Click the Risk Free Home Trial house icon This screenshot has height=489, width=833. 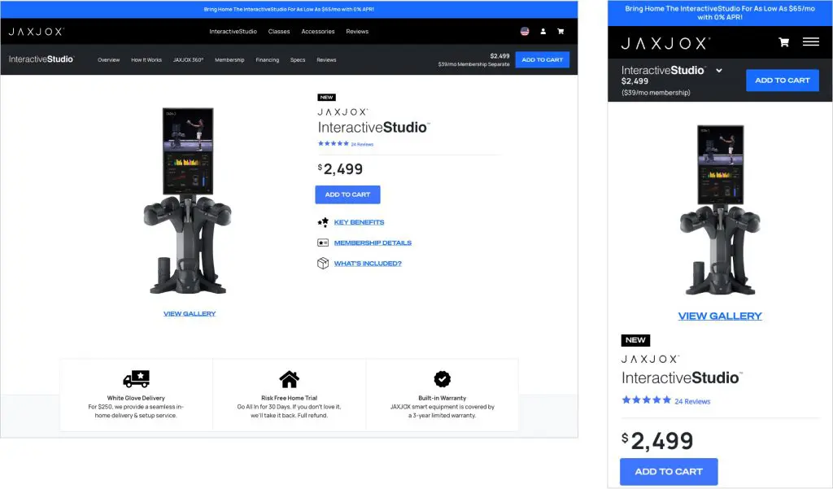pyautogui.click(x=289, y=379)
